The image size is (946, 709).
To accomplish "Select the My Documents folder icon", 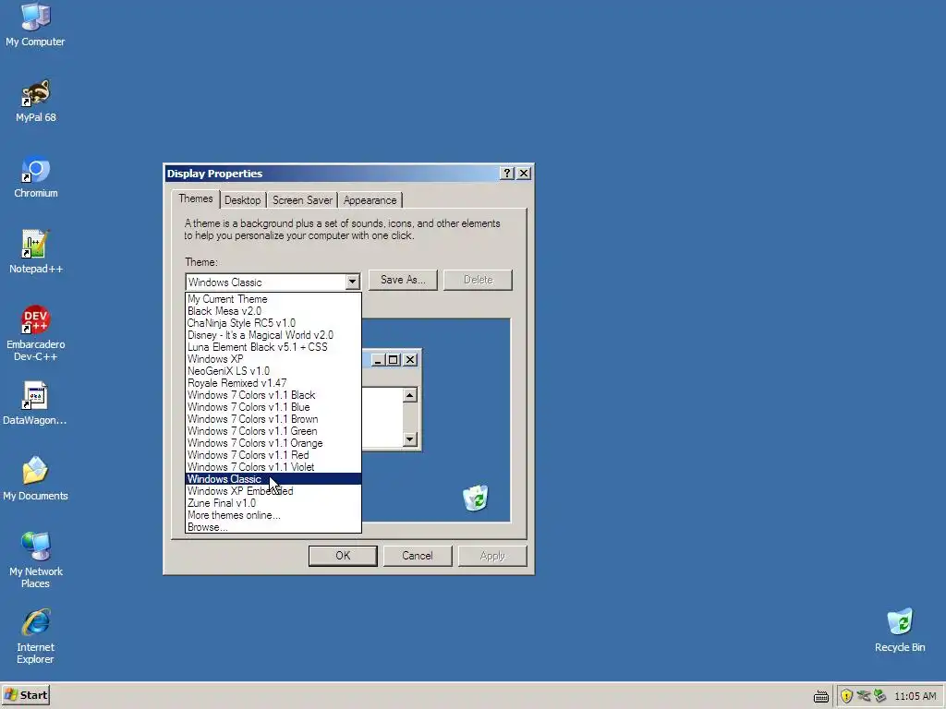I will (35, 479).
